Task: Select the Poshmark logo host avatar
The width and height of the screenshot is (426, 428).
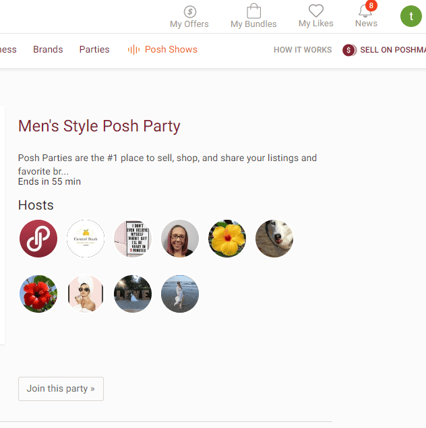Action: coord(38,239)
